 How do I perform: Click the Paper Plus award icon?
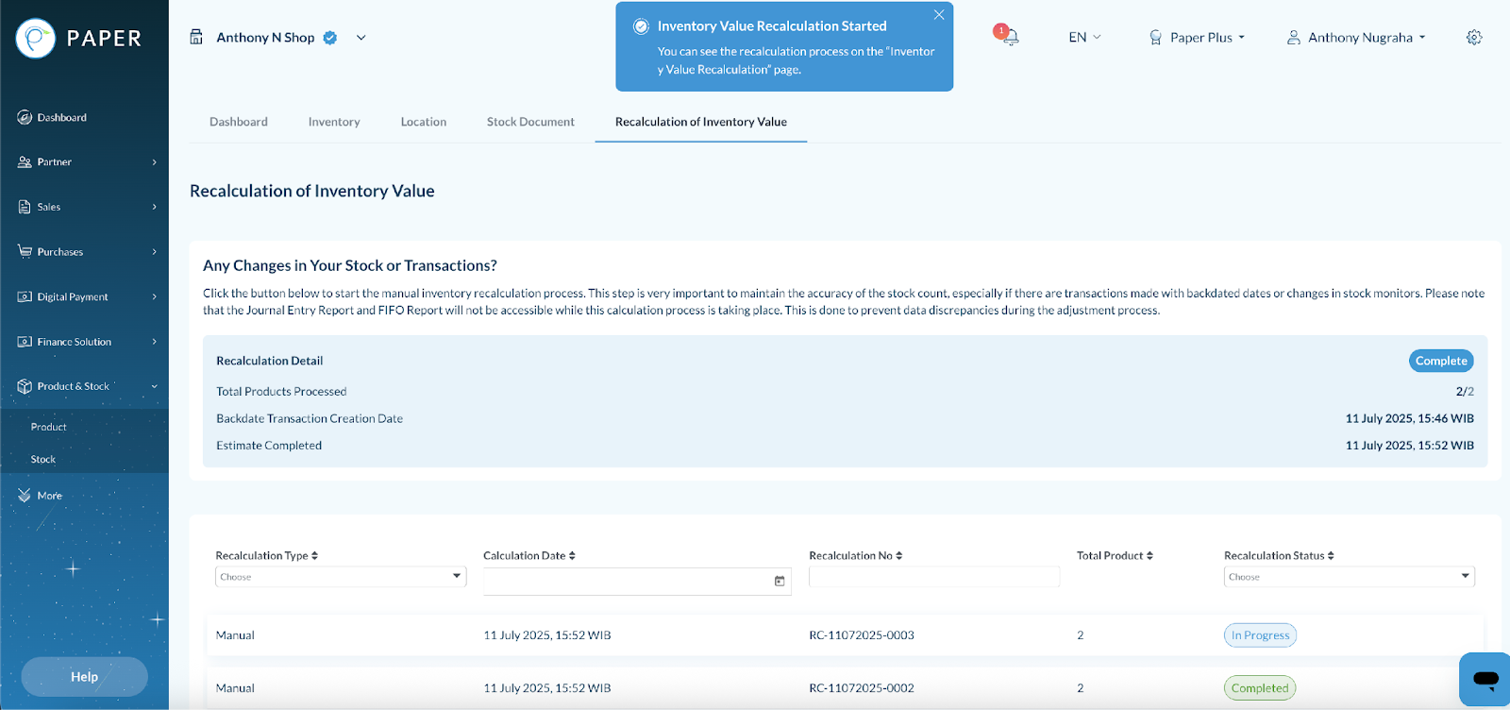[1155, 38]
